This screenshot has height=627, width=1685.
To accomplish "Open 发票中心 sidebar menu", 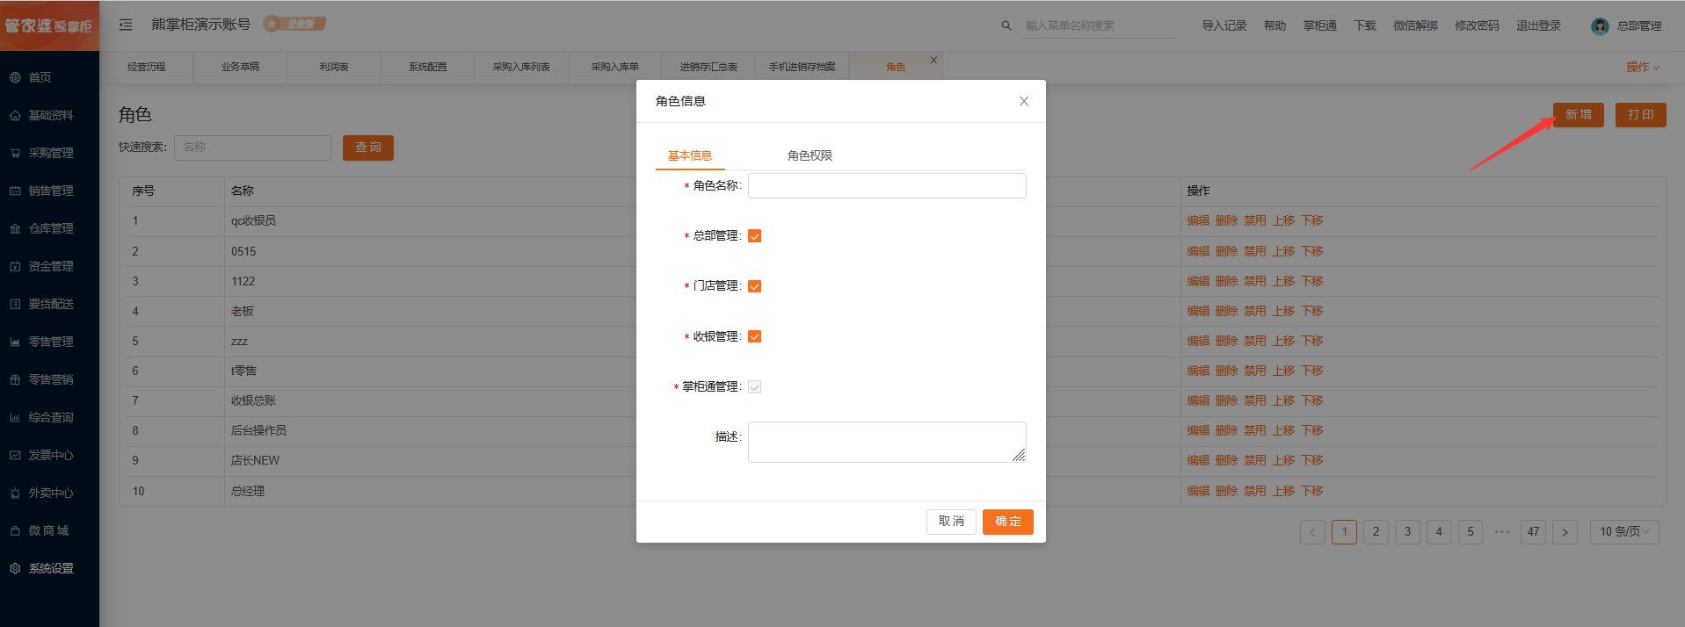I will [49, 455].
